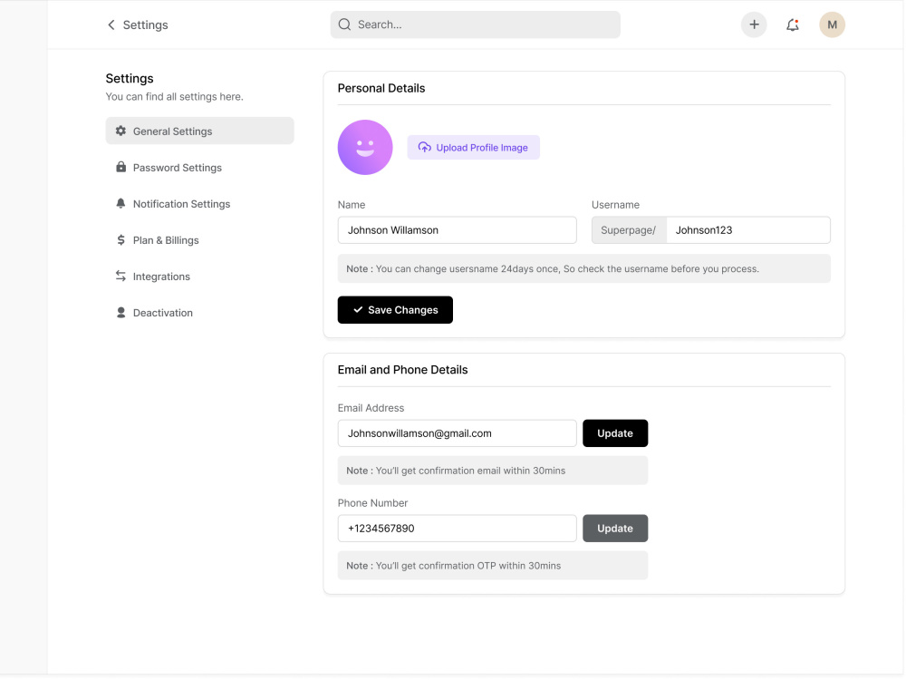The height and width of the screenshot is (680, 906).
Task: Click the Email Address label
Action: tap(371, 408)
